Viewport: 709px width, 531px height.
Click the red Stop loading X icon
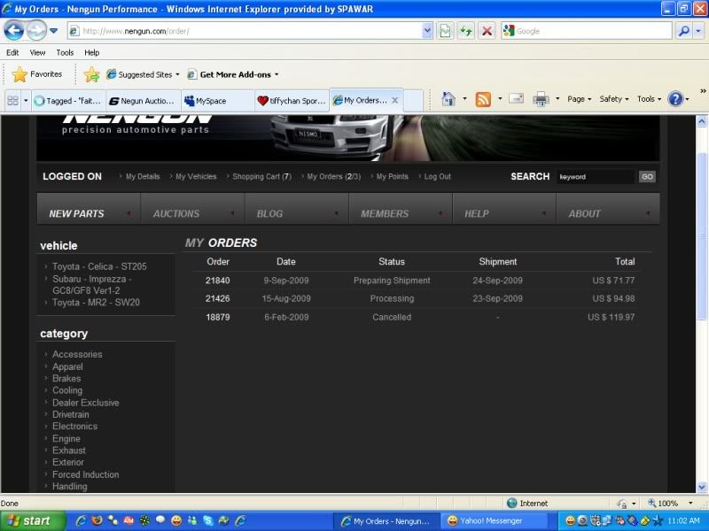487,31
